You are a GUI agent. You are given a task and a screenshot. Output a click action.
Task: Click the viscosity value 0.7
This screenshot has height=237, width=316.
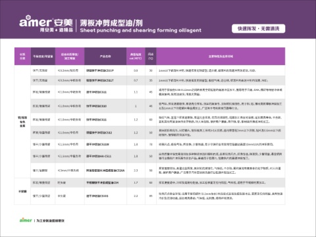point(136,80)
